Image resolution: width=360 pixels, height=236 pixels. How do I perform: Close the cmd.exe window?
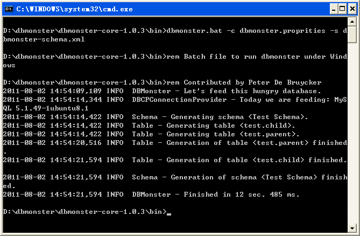[x=351, y=9]
